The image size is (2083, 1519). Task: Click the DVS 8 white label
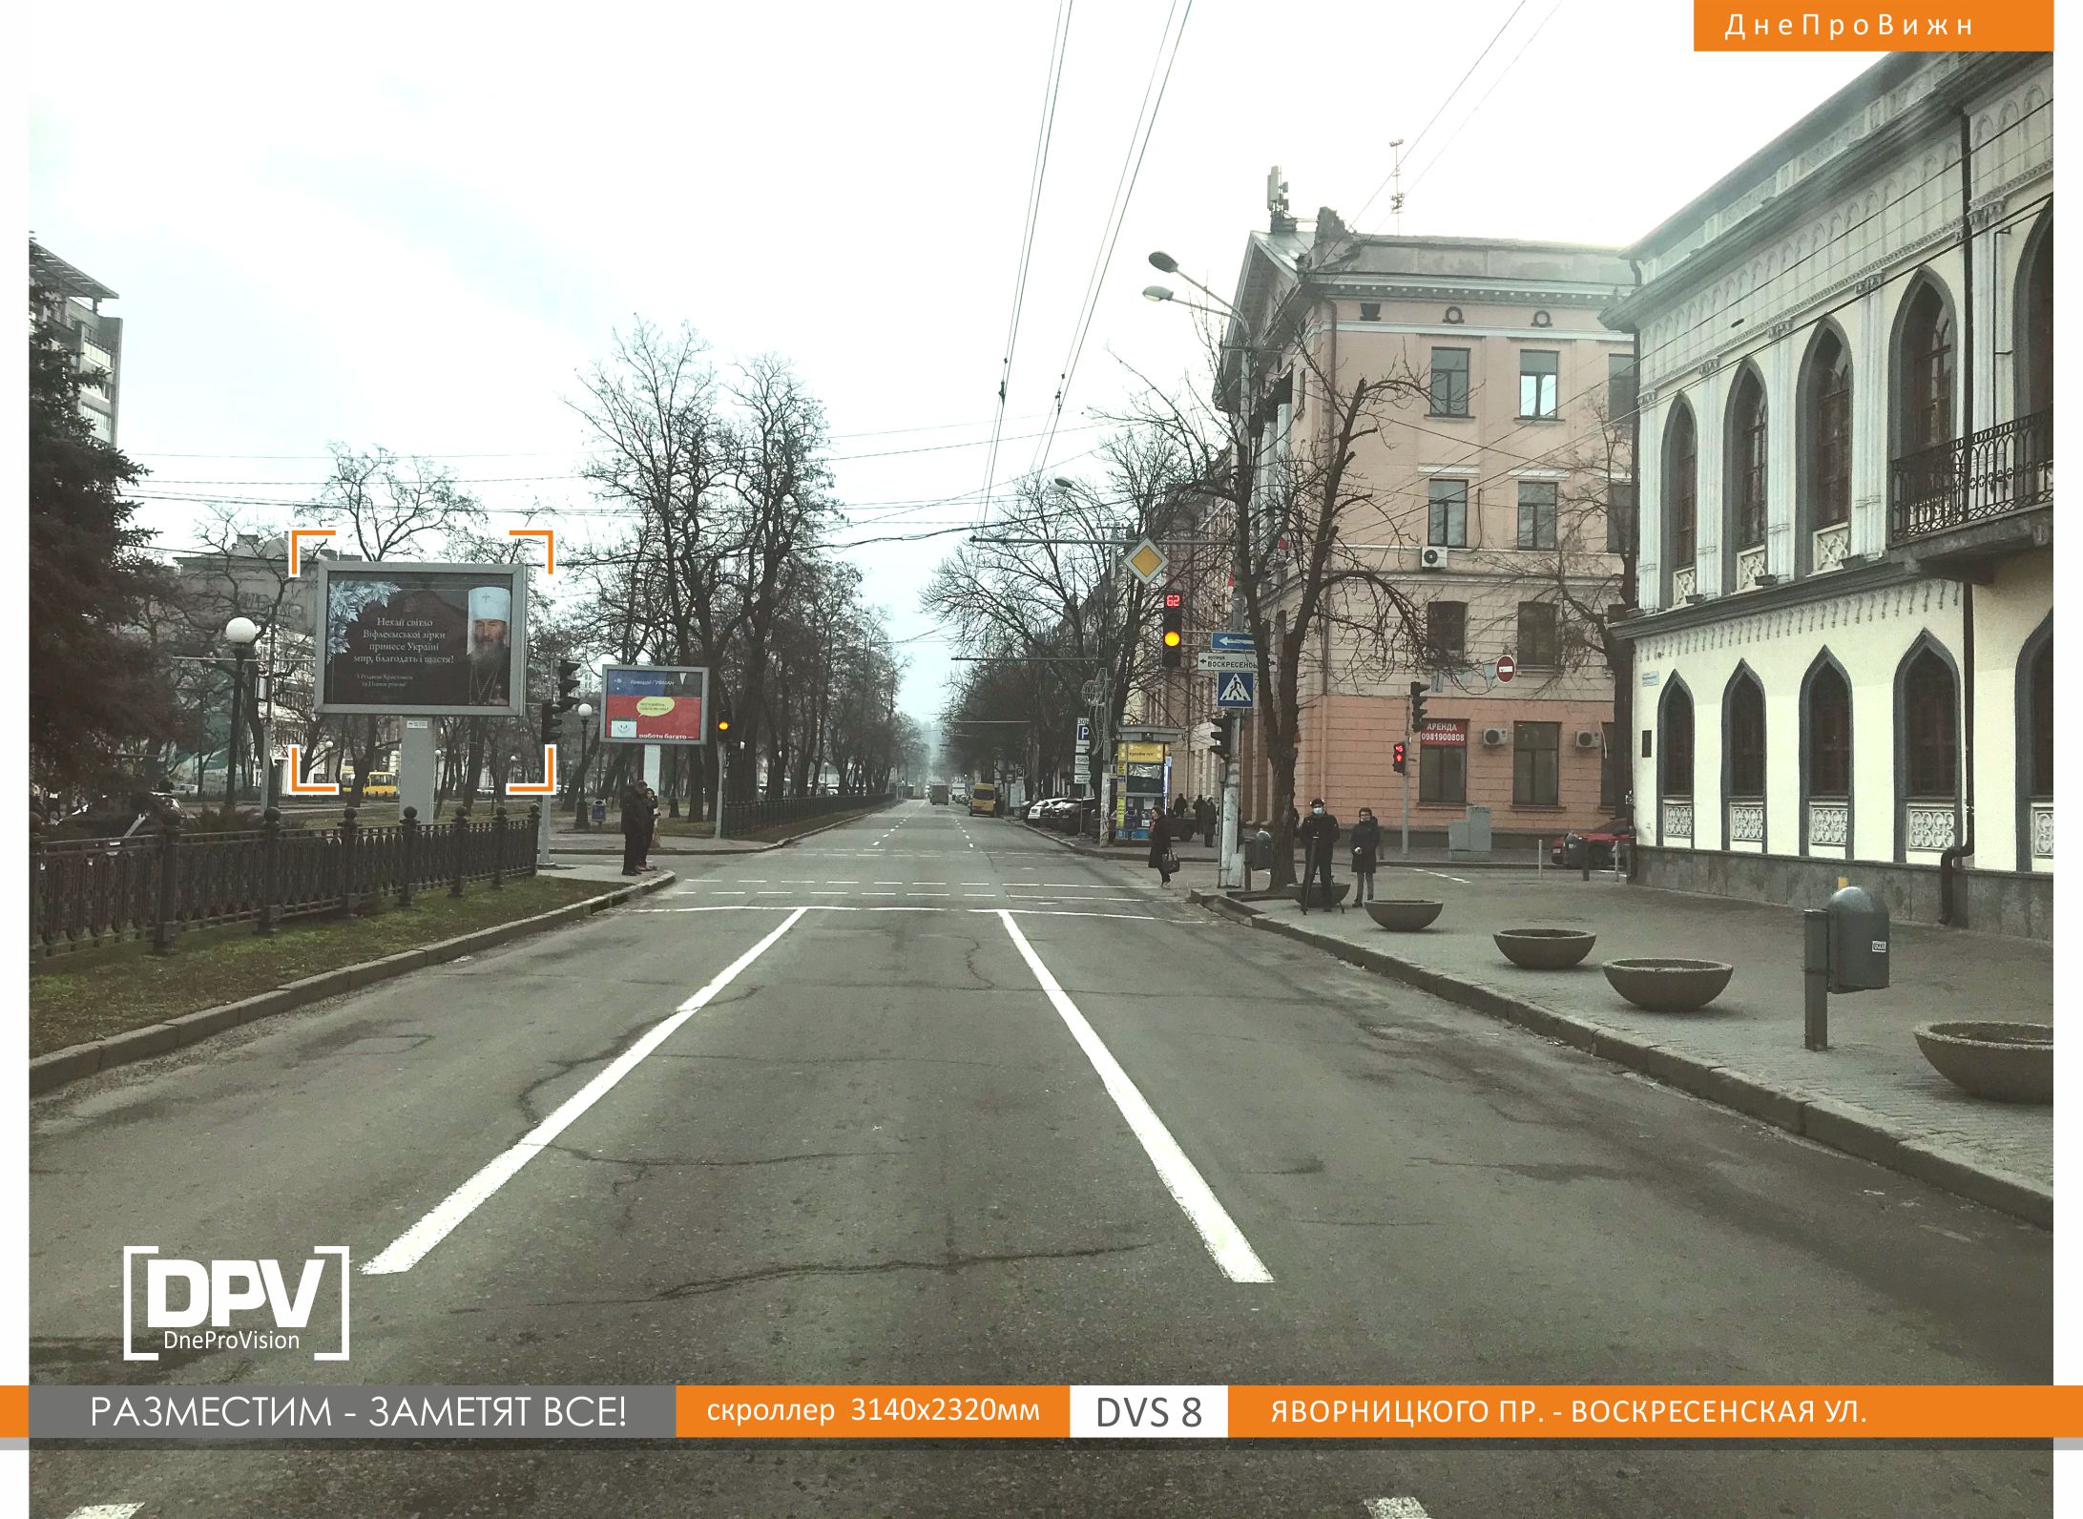[x=1148, y=1411]
